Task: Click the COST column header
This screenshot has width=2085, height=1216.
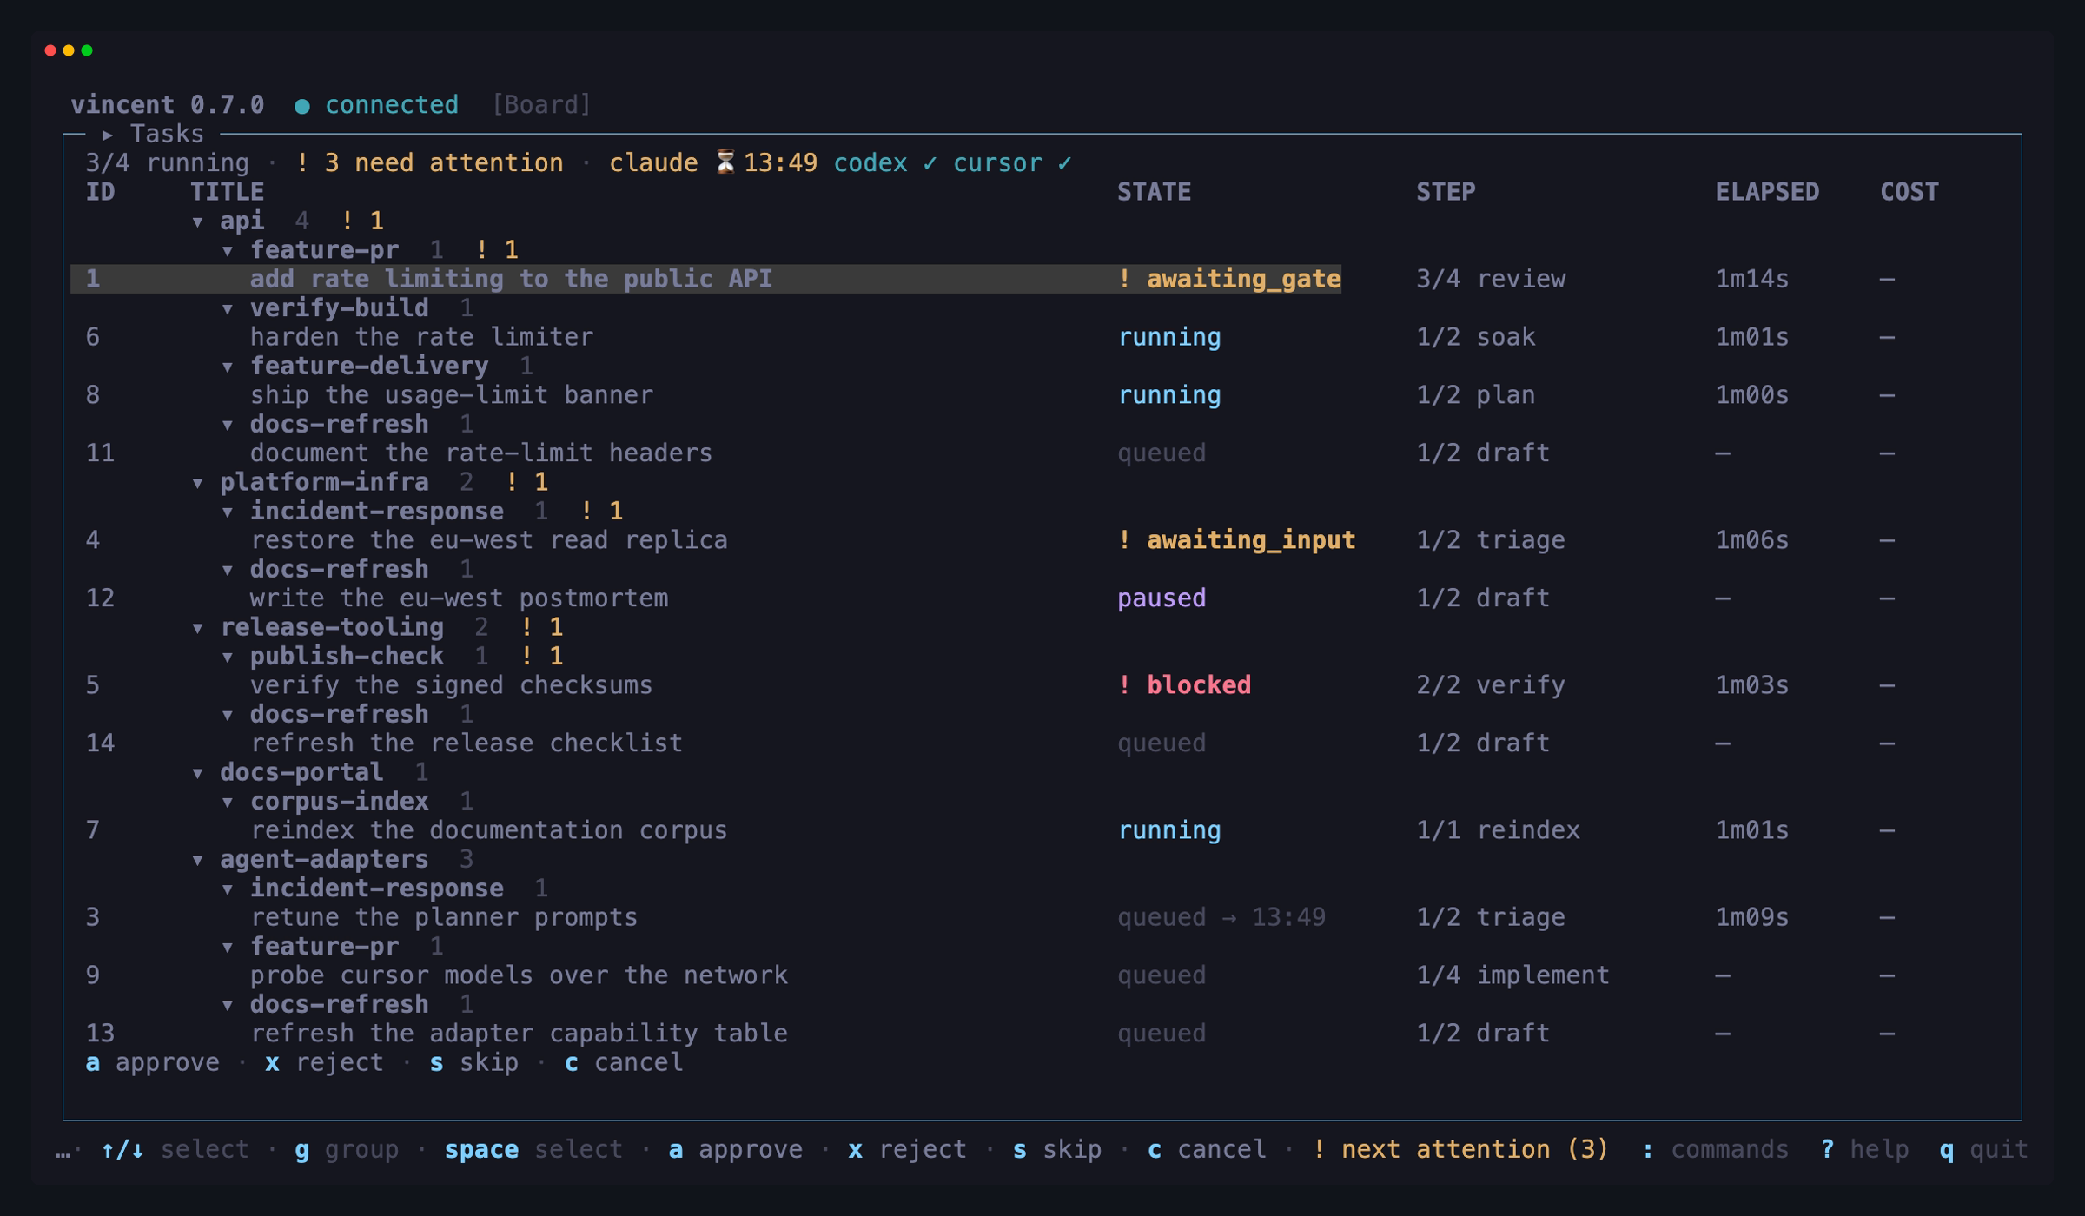Action: (1910, 192)
